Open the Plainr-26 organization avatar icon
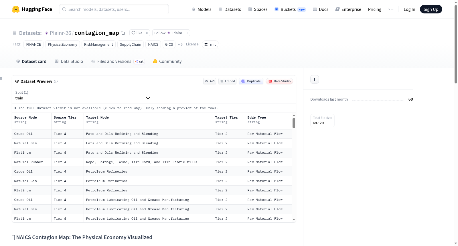Screen dimensions: 458x246 click(47, 33)
